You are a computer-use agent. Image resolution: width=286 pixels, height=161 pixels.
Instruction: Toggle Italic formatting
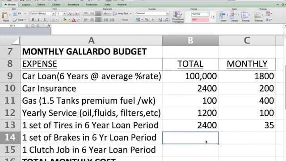tap(38, 20)
